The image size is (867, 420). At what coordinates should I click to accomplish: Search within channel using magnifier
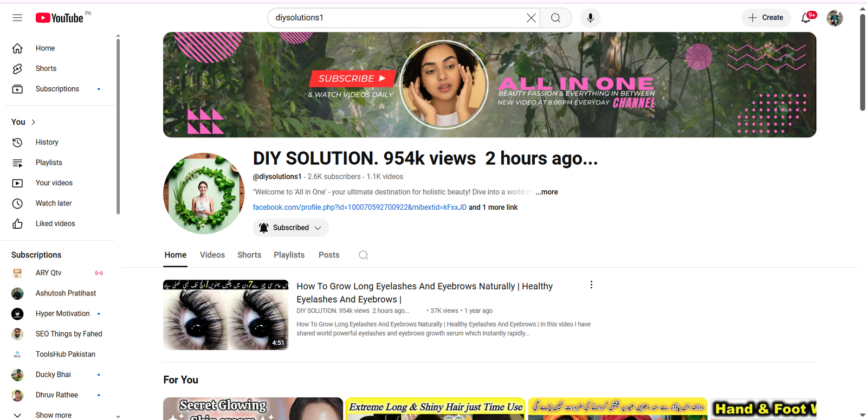(364, 255)
